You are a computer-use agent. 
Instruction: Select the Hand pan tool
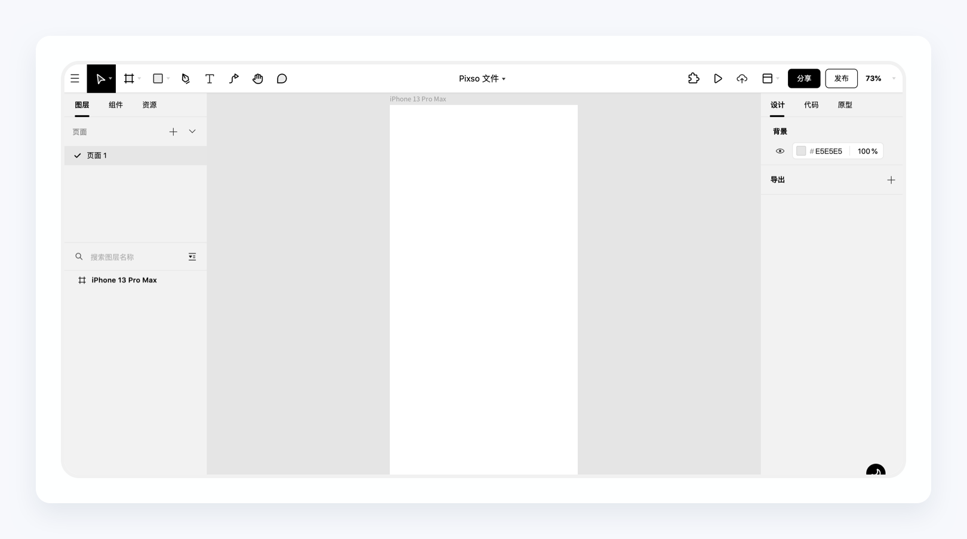pyautogui.click(x=257, y=79)
